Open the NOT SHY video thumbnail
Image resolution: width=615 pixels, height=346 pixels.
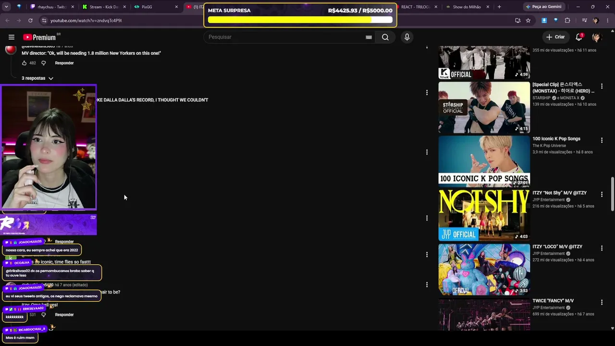(484, 215)
